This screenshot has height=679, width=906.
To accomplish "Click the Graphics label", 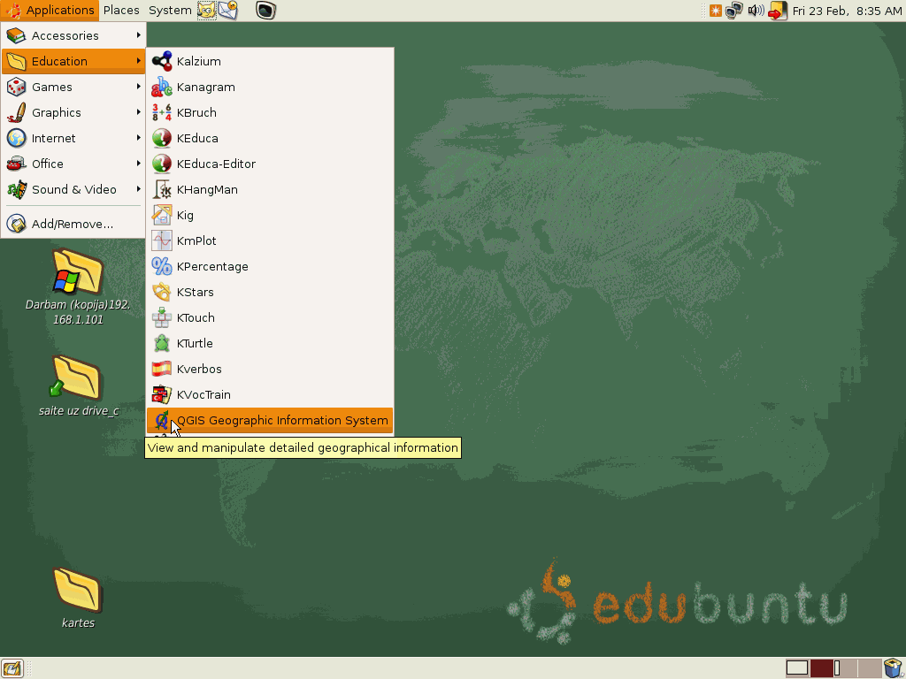I will pyautogui.click(x=56, y=112).
